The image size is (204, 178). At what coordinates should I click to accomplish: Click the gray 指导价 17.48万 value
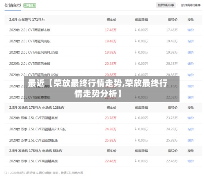(x=172, y=30)
